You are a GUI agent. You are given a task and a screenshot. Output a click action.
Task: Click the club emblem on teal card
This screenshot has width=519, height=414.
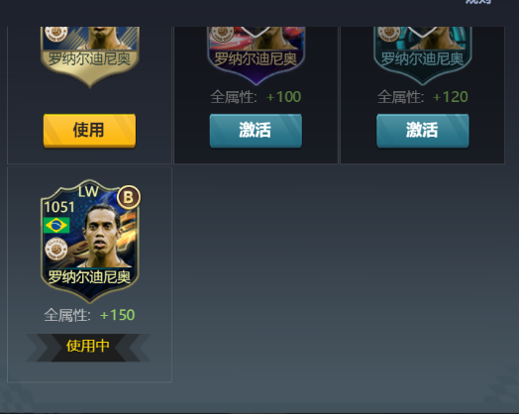pyautogui.click(x=389, y=34)
